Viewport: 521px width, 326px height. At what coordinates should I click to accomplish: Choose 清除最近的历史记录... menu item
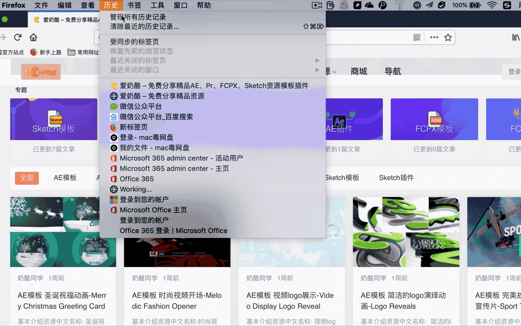point(213,27)
